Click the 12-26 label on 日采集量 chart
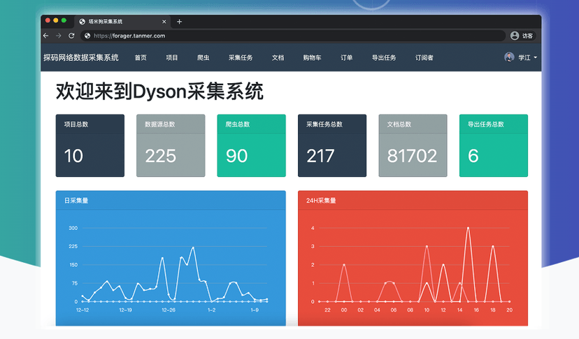Viewport: 579px width, 339px height. point(169,310)
